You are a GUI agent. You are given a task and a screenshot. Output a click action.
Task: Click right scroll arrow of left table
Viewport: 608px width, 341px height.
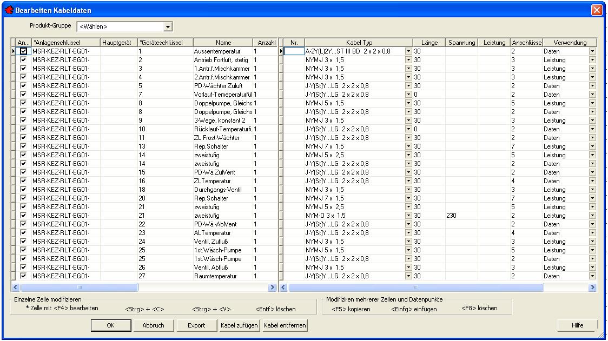tap(273, 288)
